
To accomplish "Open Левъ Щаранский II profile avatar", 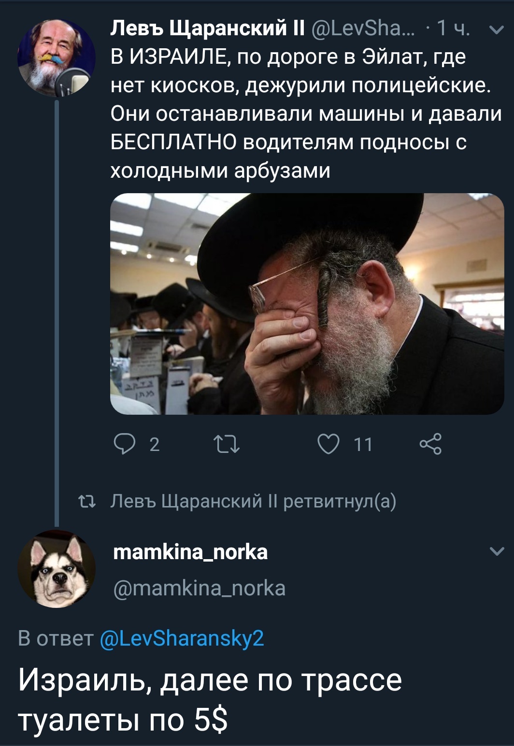I will 56,58.
